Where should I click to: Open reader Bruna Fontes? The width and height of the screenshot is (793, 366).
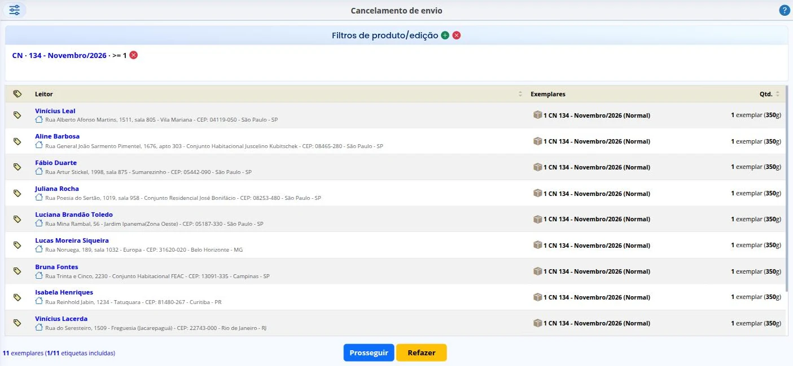click(56, 267)
